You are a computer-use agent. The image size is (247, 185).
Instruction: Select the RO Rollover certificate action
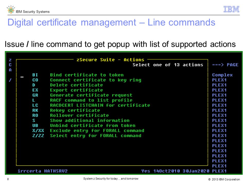(x=70, y=115)
